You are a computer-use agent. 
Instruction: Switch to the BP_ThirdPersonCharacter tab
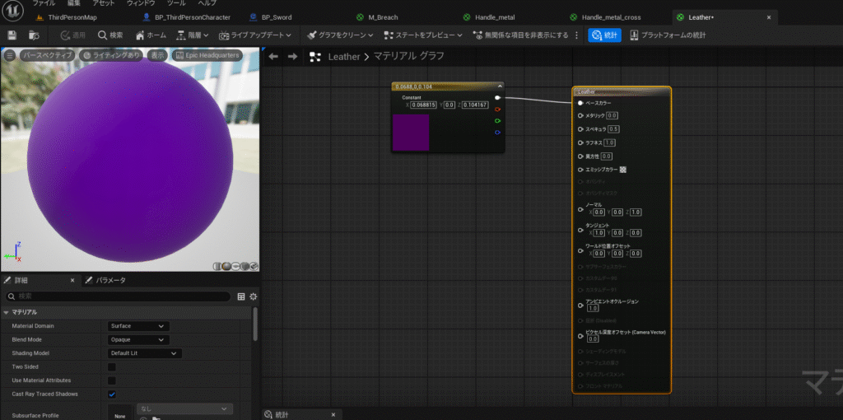(192, 17)
